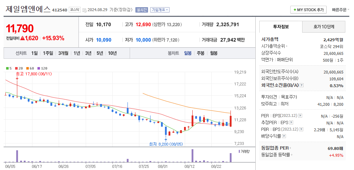Click the 최저 8,200 (08/05) chart marker
354x170 pixels.
coord(166,144)
